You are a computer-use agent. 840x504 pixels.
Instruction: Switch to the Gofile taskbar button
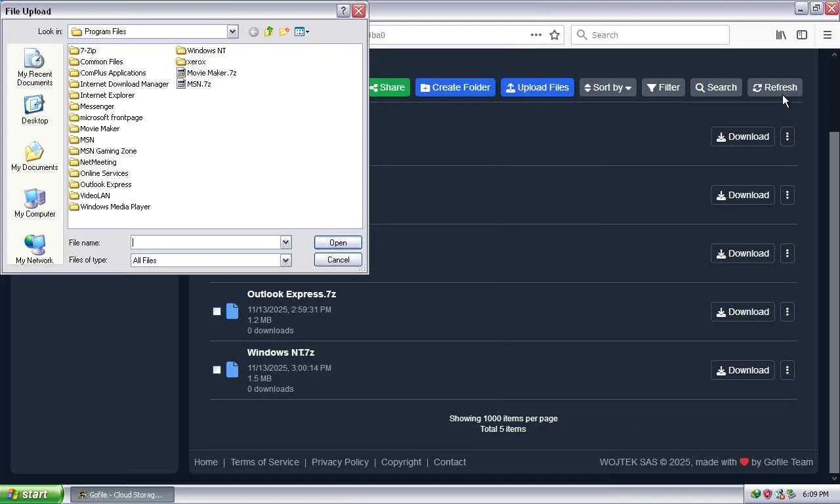pyautogui.click(x=122, y=495)
